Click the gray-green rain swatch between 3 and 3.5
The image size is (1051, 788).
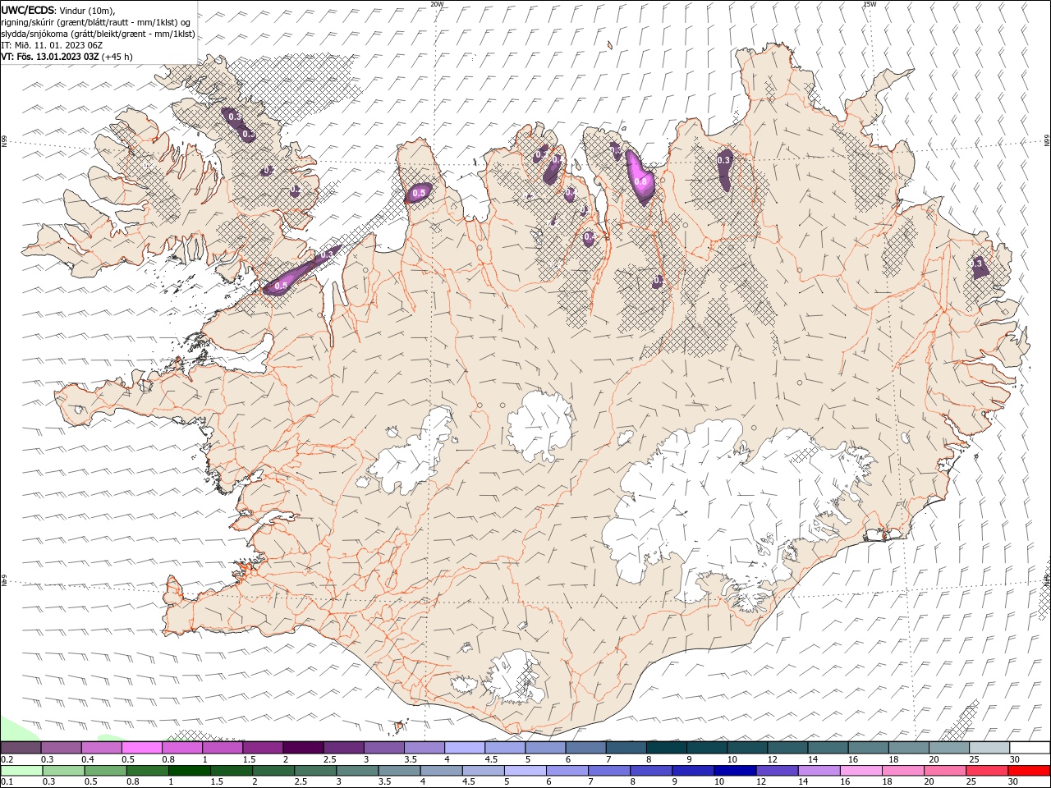coord(357,771)
